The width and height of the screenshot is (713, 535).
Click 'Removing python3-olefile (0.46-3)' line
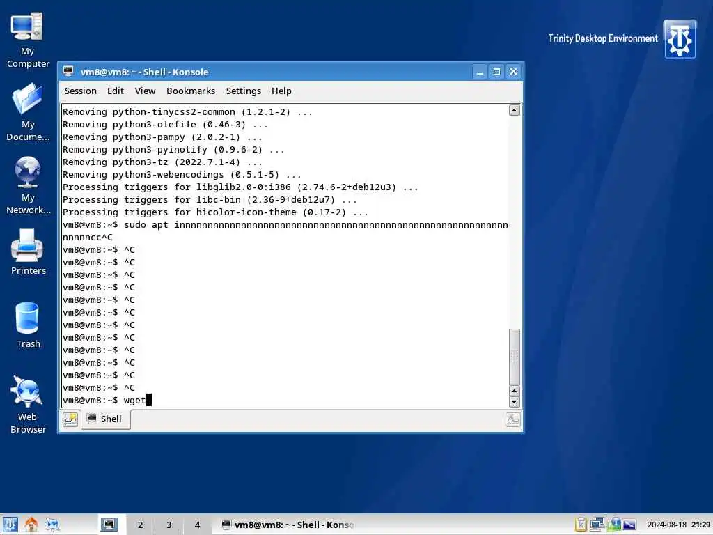click(x=165, y=125)
